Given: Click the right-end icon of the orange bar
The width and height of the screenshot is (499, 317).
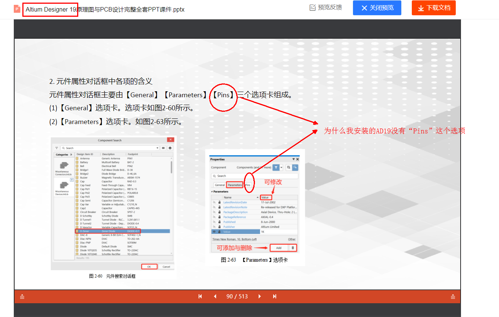Looking at the screenshot, I should point(453,297).
